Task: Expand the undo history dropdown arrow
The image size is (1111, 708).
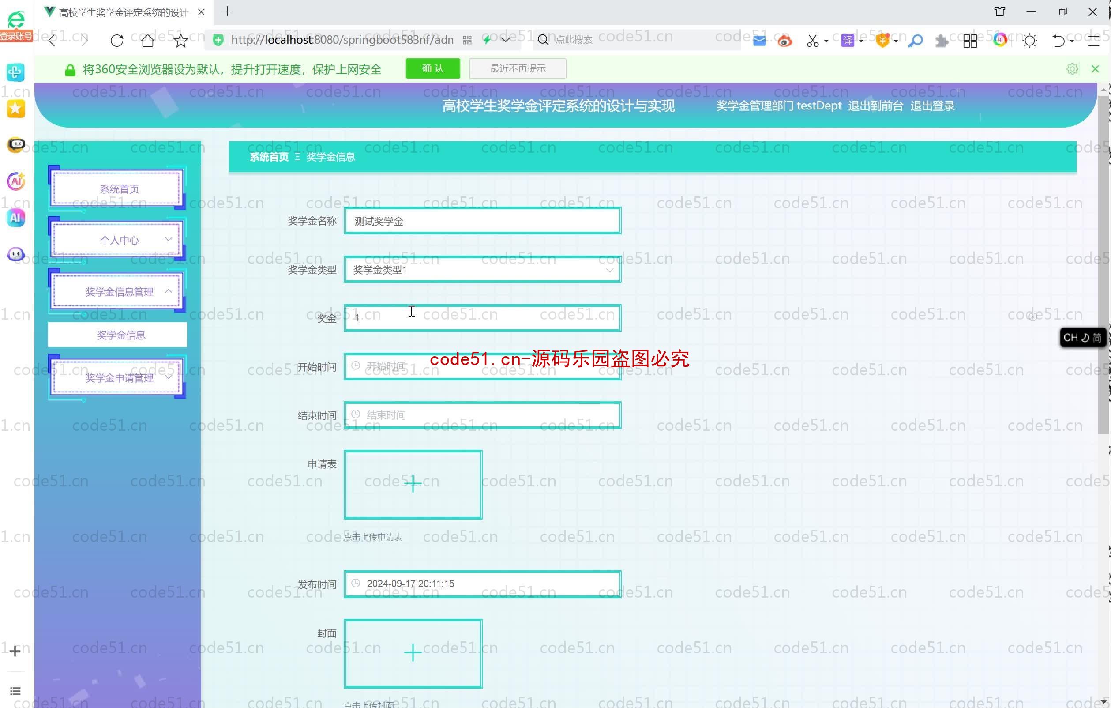Action: [1071, 41]
